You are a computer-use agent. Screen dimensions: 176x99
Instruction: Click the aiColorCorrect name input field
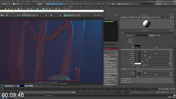(141, 35)
